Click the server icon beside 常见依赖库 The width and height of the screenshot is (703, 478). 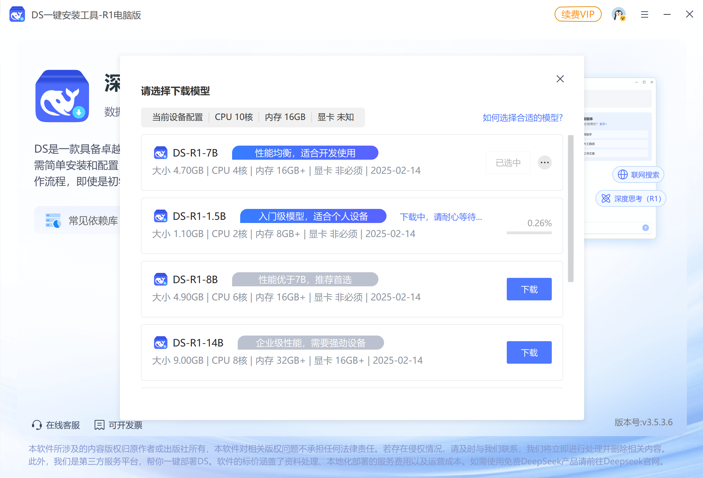pos(53,221)
